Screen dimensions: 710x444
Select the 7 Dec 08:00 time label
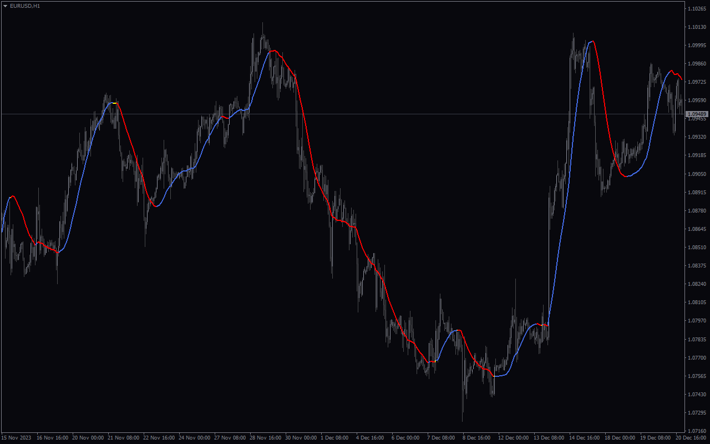[x=441, y=438]
